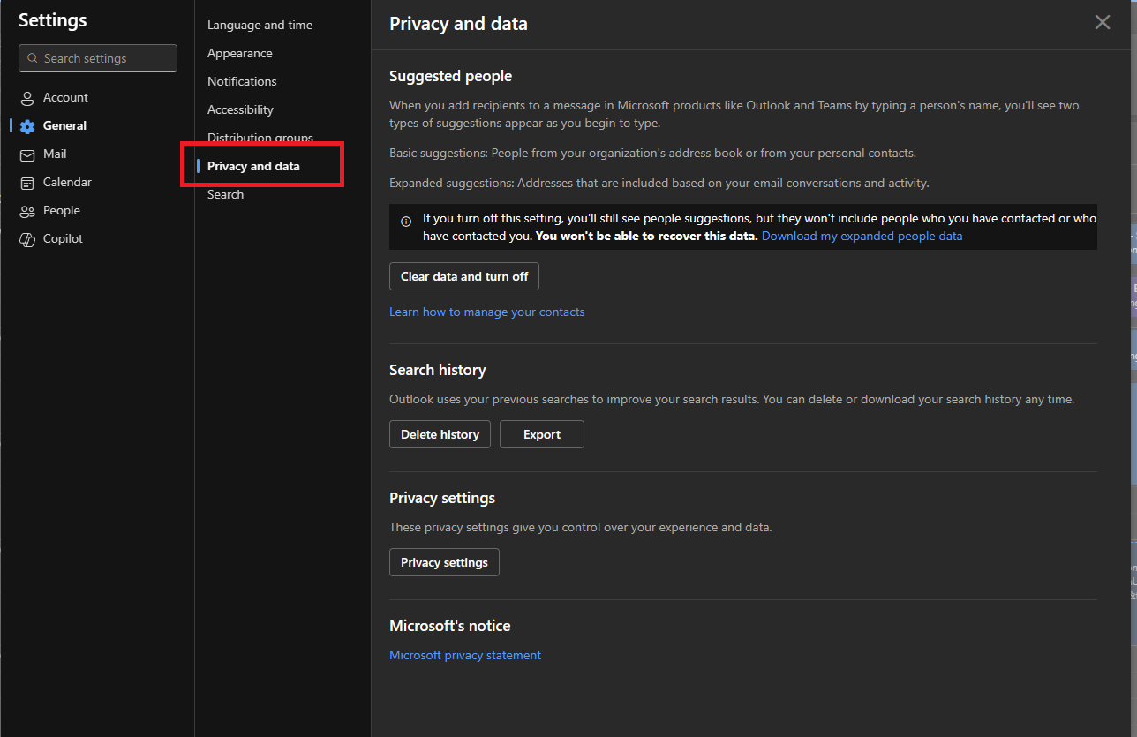Screen dimensions: 1137x737
Task: Click the Delete history button
Action: click(x=440, y=434)
